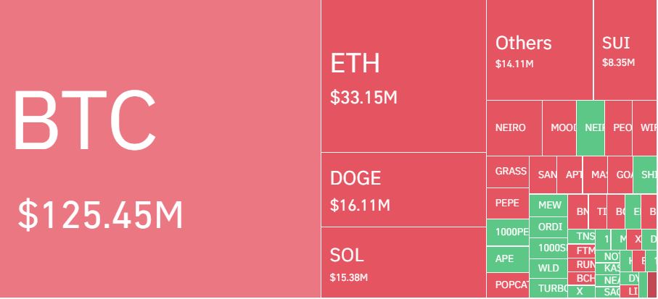
Task: Click the red BCH tile
Action: pos(581,279)
